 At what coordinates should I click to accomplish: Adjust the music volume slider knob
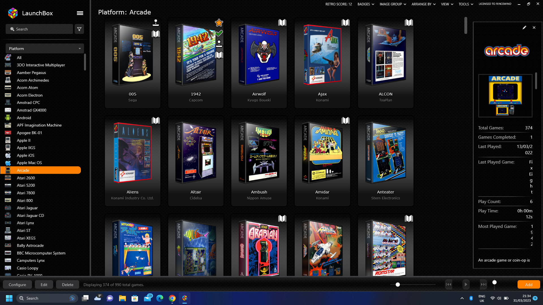(x=494, y=282)
